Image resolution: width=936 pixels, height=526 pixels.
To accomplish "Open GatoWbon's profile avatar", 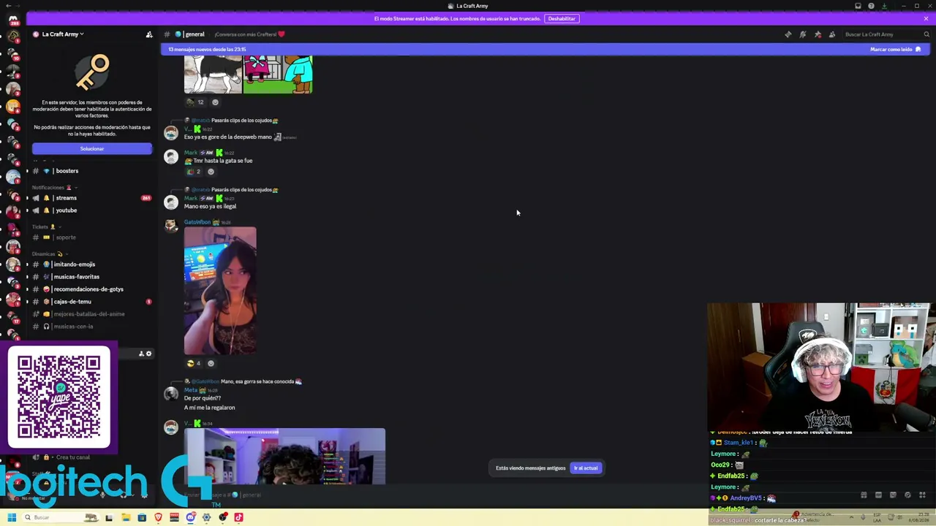I will [x=171, y=226].
